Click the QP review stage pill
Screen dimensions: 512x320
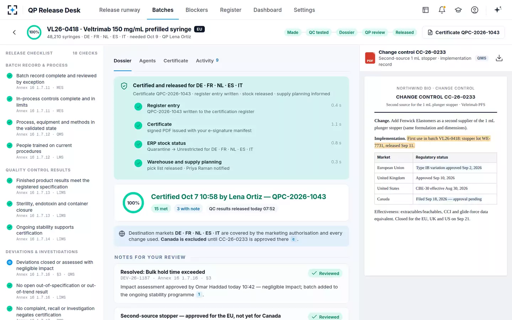point(375,32)
